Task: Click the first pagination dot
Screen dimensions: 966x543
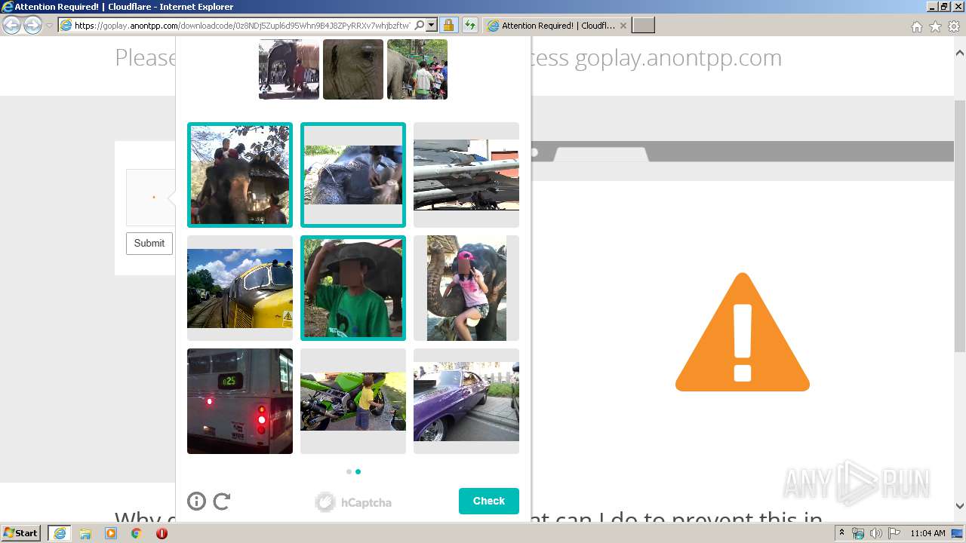Action: coord(349,471)
